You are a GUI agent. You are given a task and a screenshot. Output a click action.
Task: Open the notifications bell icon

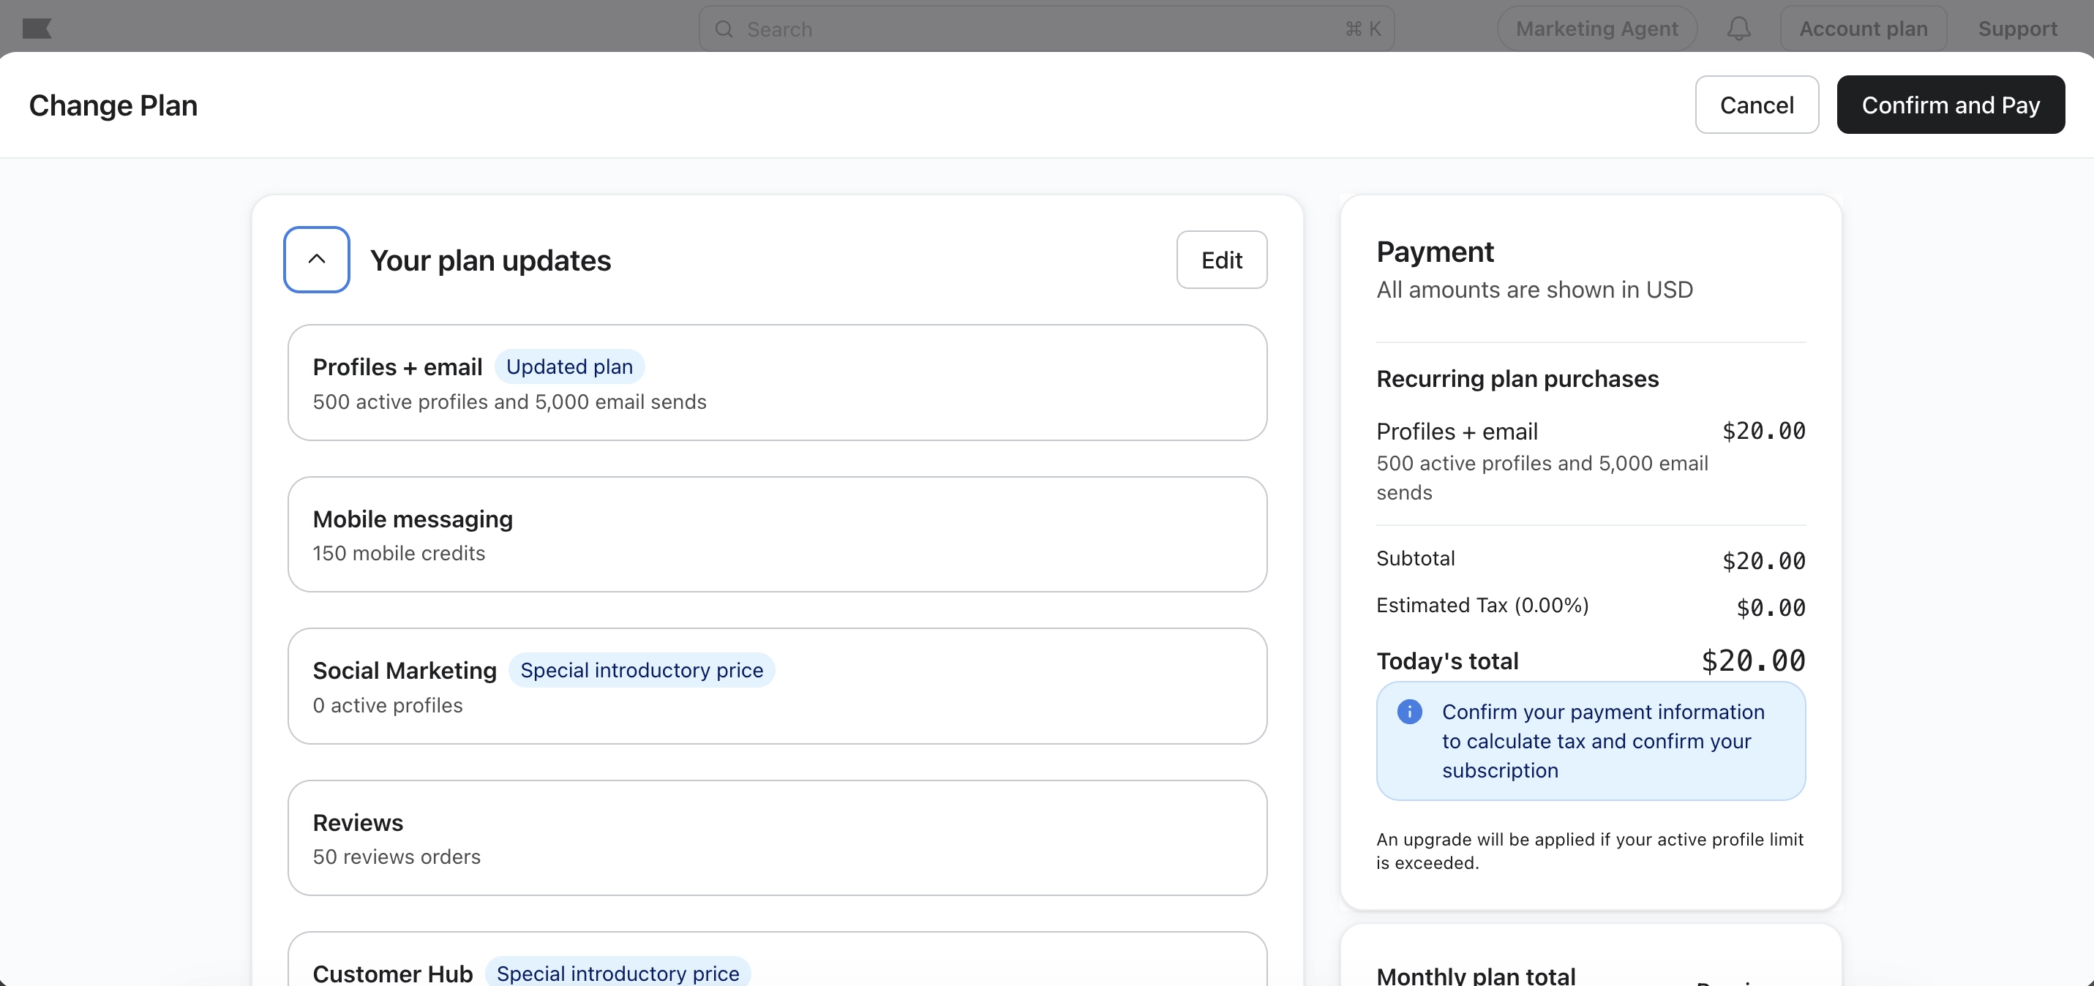coord(1738,29)
